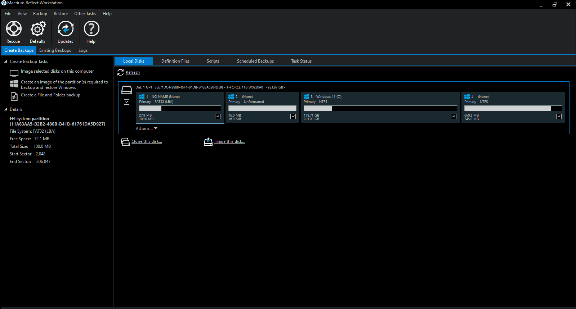
Task: Click the Clone this disk link
Action: pyautogui.click(x=147, y=142)
